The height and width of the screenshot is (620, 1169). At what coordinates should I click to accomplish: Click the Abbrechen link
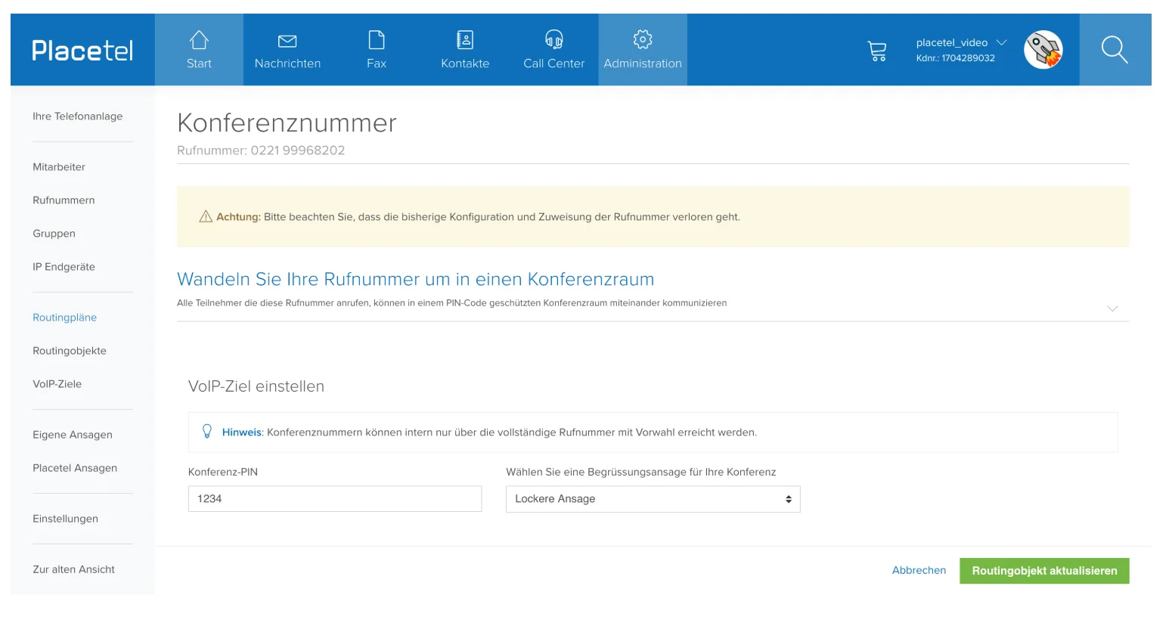point(919,570)
